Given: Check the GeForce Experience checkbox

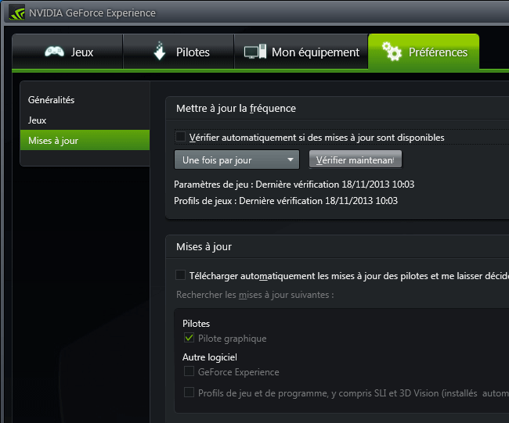Looking at the screenshot, I should click(189, 371).
